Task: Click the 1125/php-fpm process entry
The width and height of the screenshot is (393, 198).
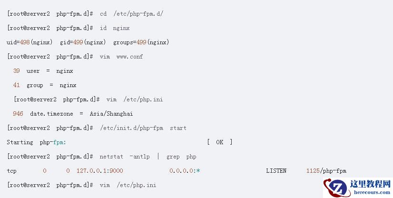Action: click(326, 171)
